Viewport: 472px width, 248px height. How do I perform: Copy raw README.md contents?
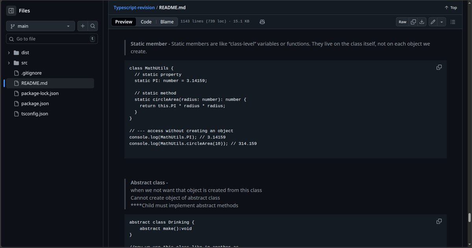(413, 22)
